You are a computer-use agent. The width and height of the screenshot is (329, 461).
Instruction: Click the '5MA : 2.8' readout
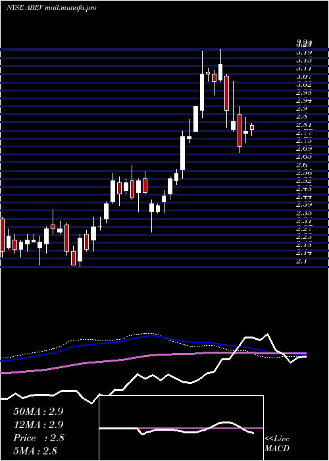(x=35, y=450)
